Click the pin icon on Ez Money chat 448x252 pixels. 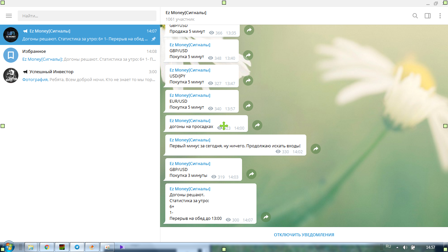153,39
